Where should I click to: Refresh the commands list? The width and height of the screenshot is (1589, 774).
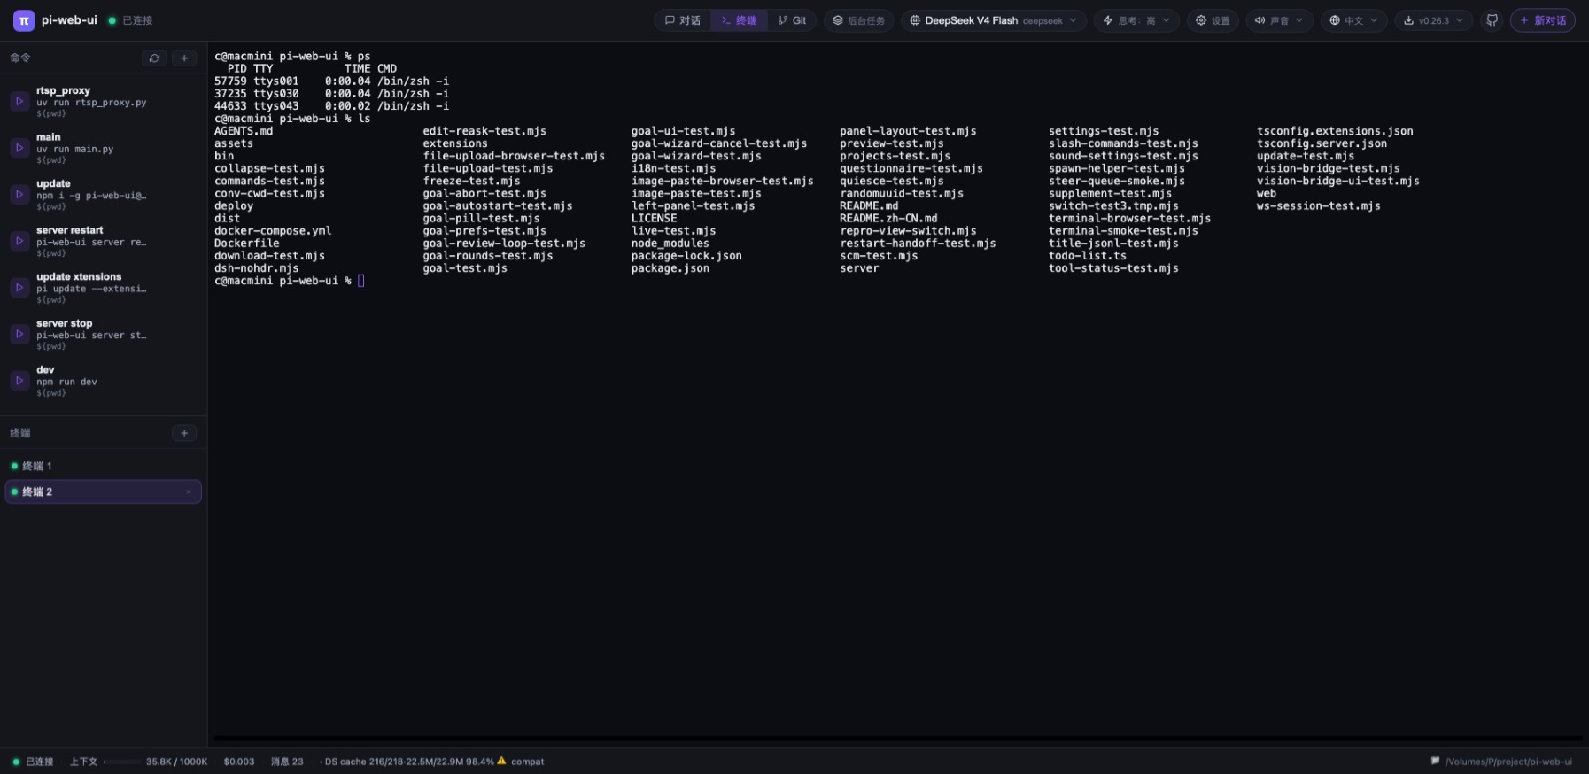point(154,58)
